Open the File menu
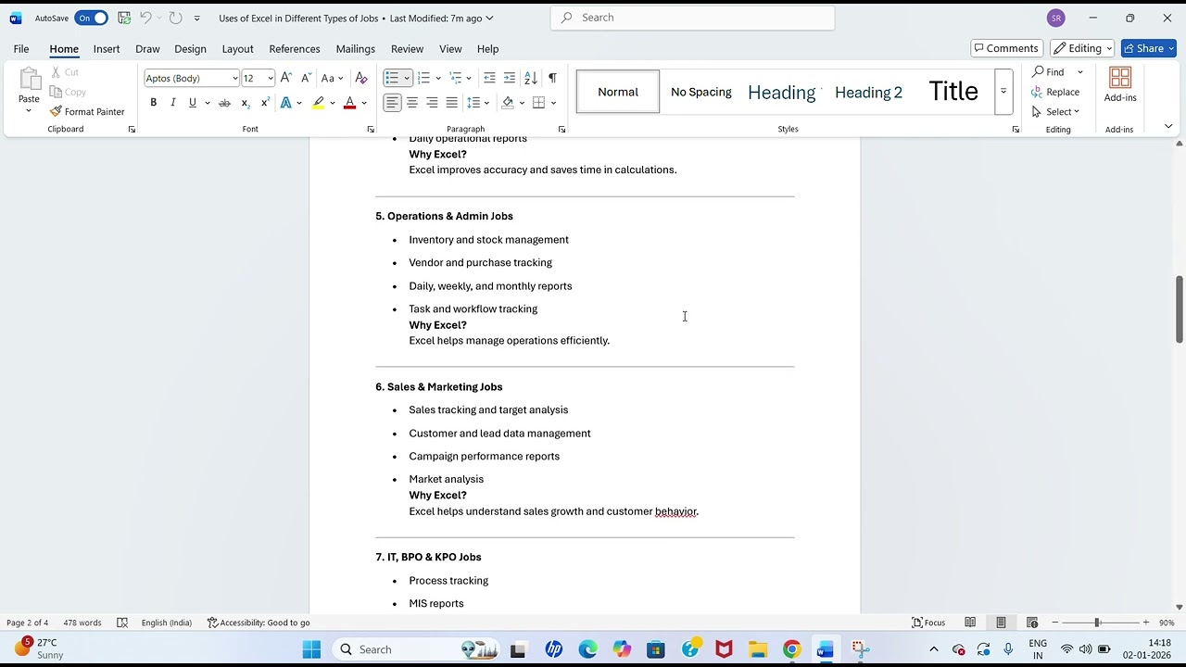The height and width of the screenshot is (667, 1186). click(x=21, y=48)
